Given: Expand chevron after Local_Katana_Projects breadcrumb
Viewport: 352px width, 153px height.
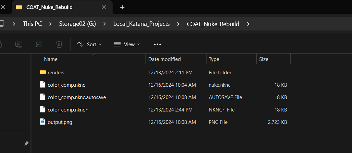Looking at the screenshot, I should (x=179, y=24).
